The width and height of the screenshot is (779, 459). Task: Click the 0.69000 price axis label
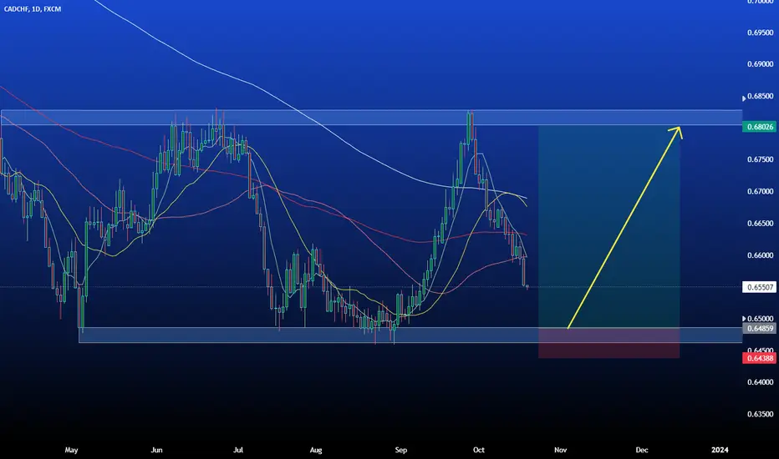[x=760, y=64]
